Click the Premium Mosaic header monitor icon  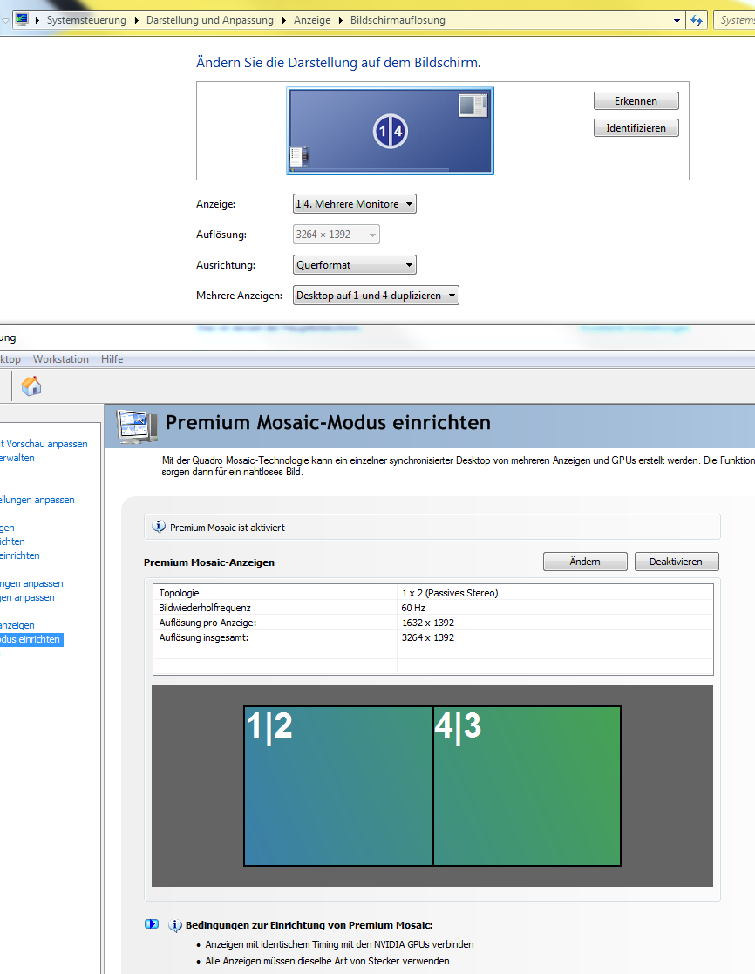137,426
